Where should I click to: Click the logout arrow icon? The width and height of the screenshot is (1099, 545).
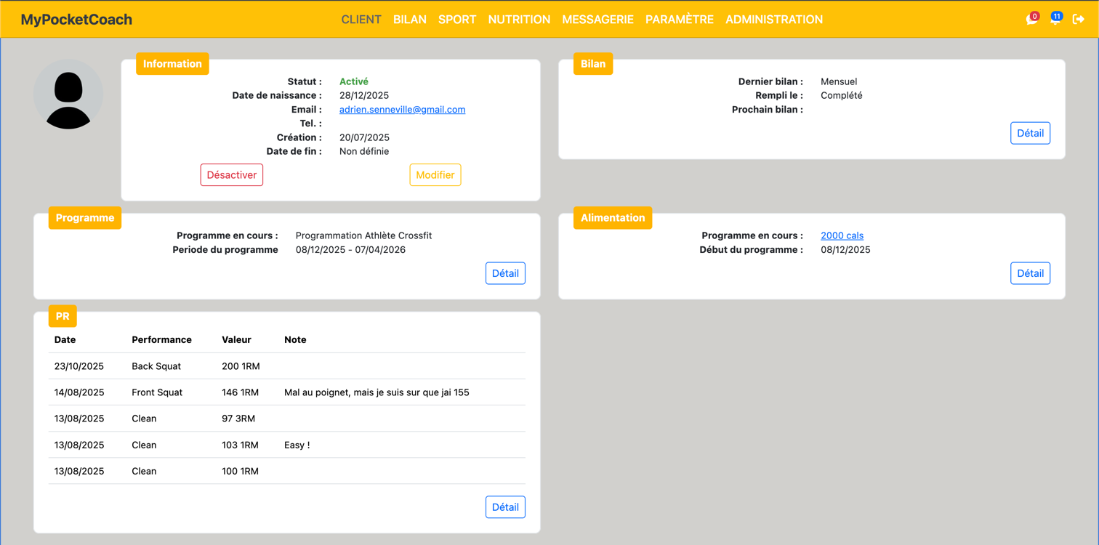tap(1079, 20)
